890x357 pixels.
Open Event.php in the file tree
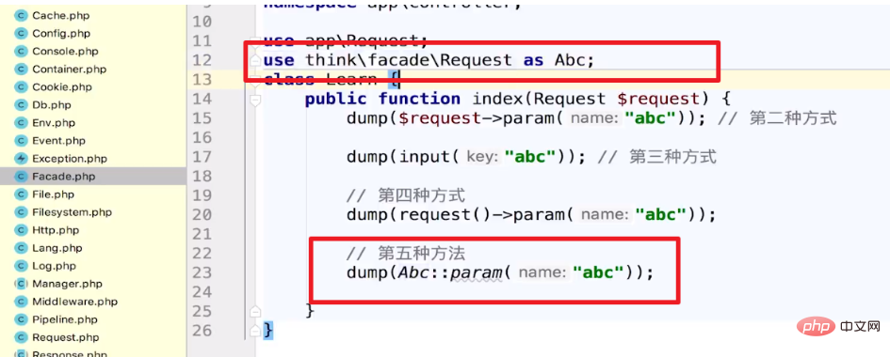coord(58,140)
